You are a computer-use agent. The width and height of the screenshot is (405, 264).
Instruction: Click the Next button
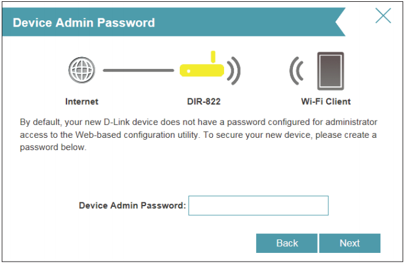350,243
